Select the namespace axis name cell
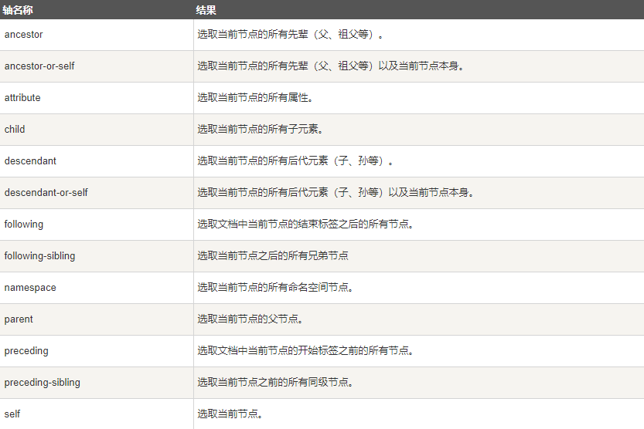Viewport: 644px width, 429px height. 30,288
